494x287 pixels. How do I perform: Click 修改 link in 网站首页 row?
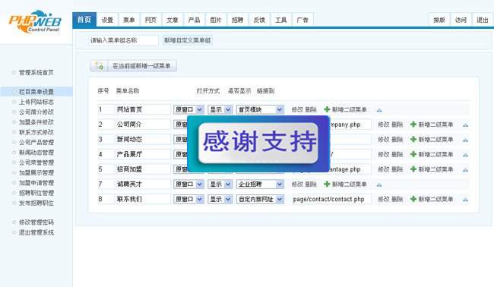click(297, 109)
